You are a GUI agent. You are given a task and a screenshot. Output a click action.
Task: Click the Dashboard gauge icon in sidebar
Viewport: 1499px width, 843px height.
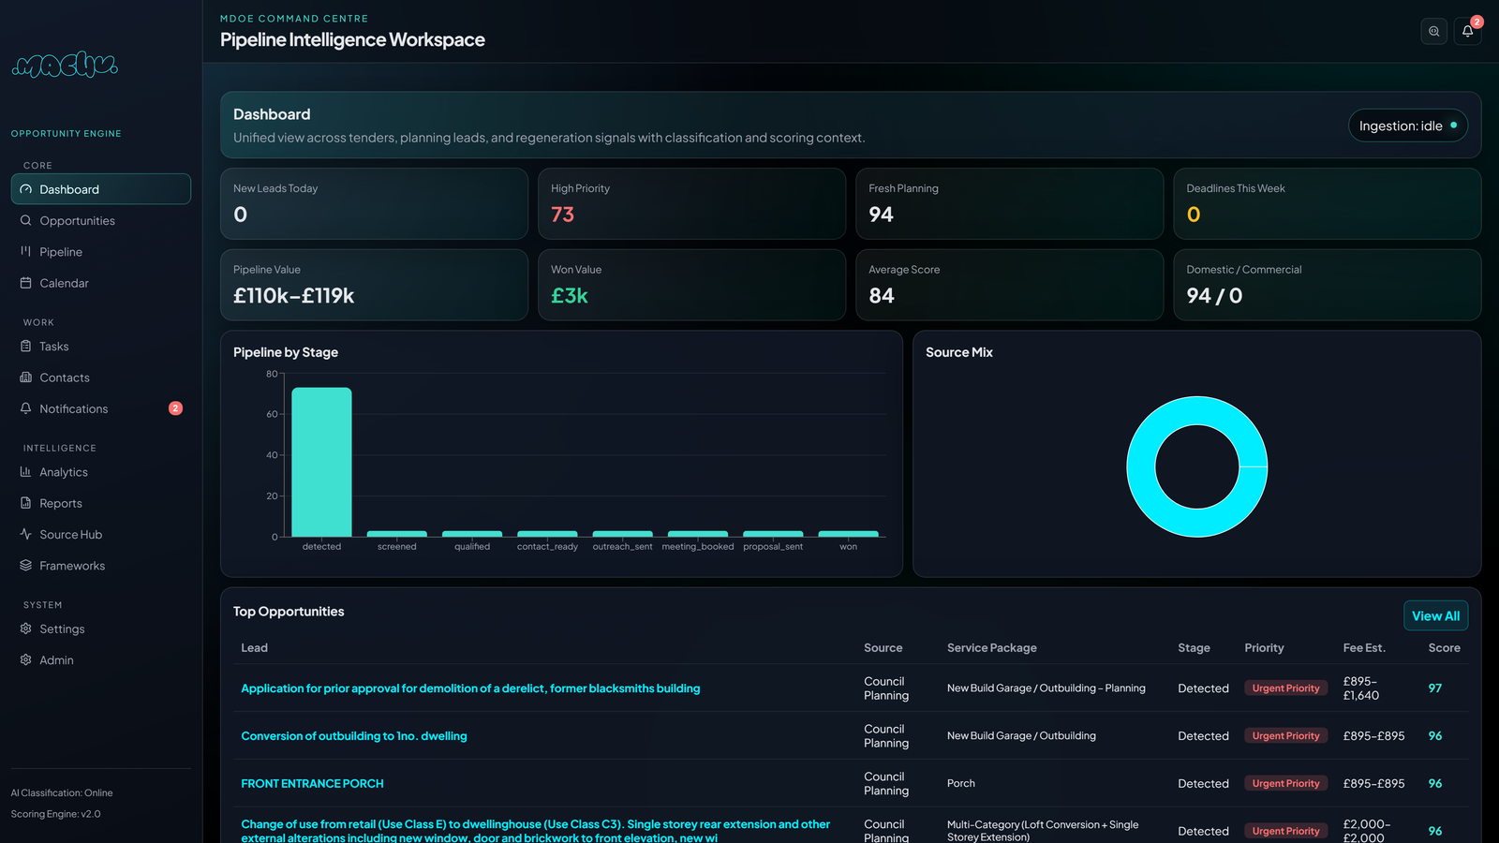[x=26, y=189]
